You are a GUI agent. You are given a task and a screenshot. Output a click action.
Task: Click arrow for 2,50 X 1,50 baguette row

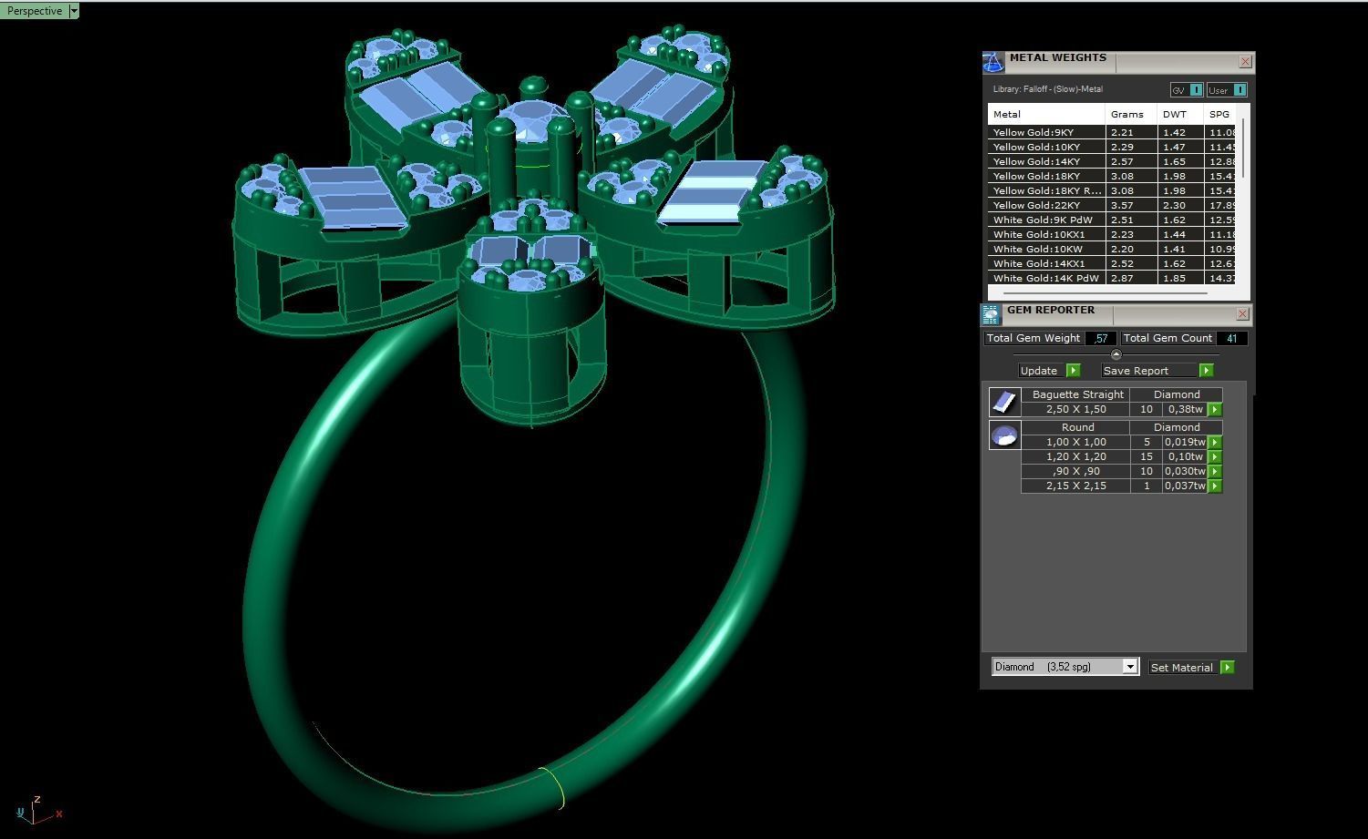[x=1214, y=410]
